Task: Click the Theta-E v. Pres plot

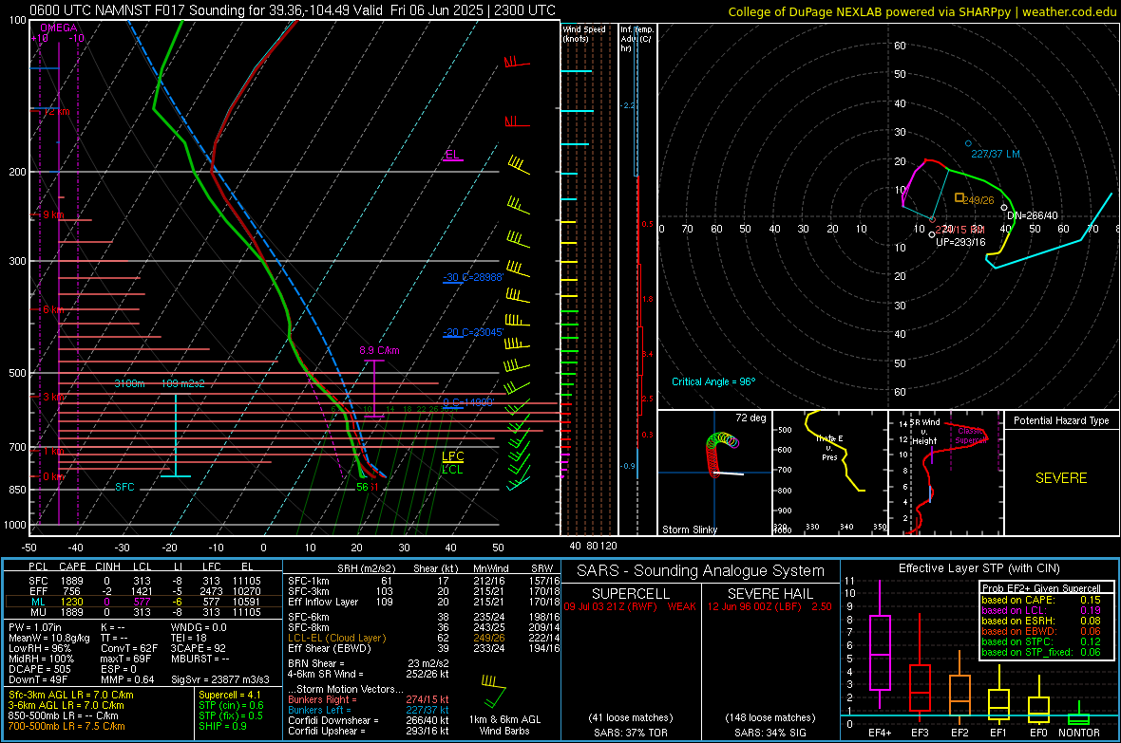Action: [830, 473]
